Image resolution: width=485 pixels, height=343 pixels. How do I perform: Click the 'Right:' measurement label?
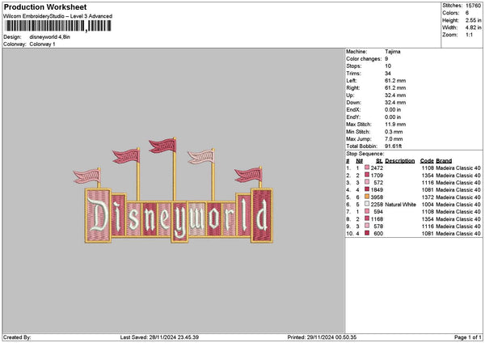(353, 88)
